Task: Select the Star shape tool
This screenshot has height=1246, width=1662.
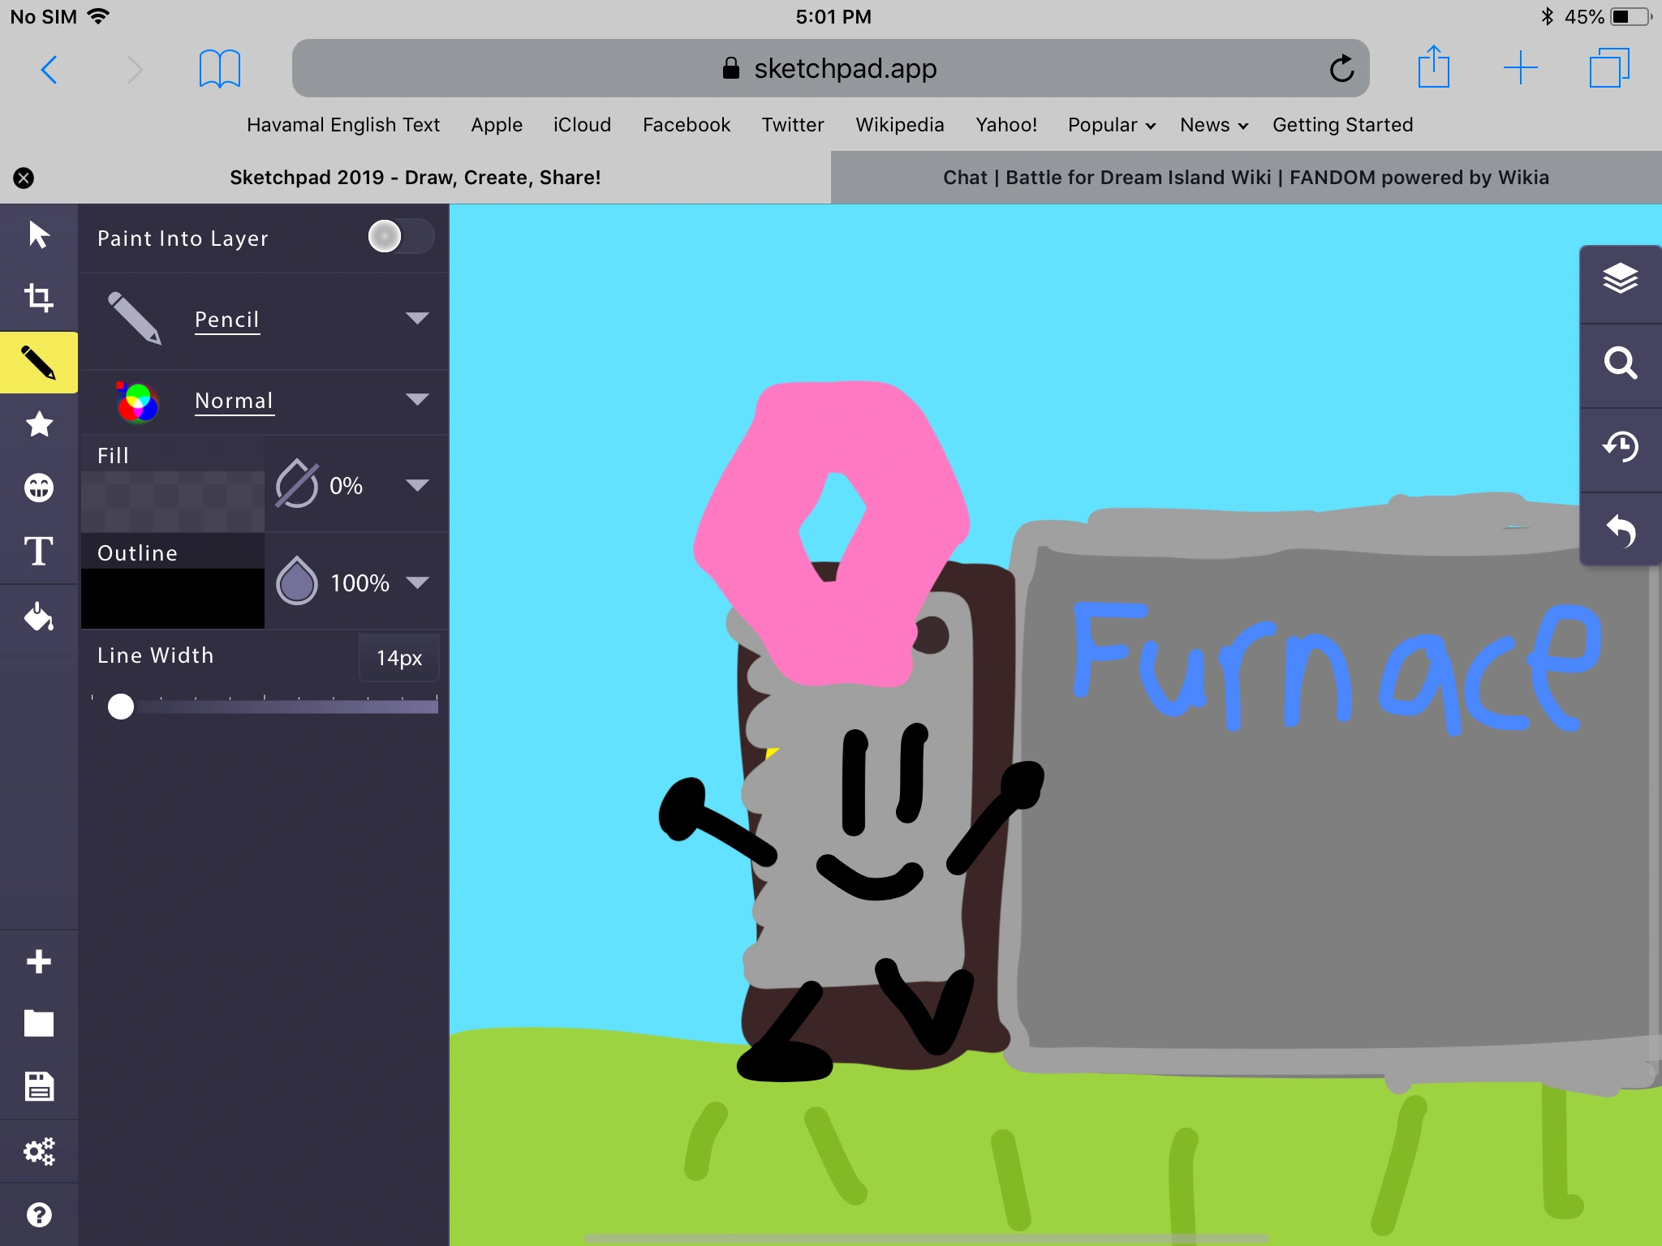Action: tap(38, 424)
